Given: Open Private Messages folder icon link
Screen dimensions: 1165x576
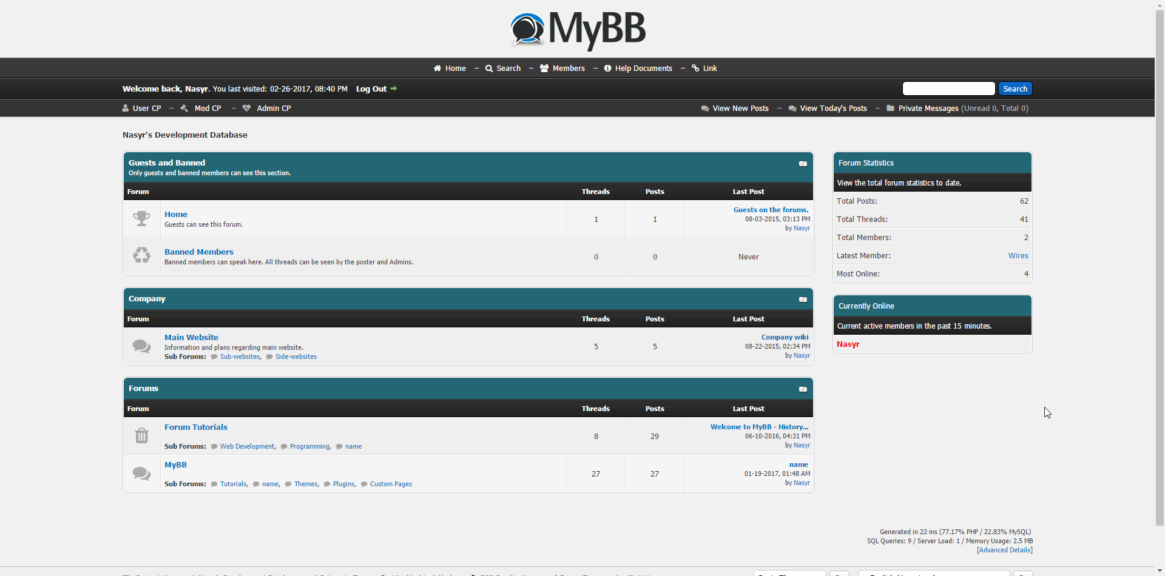Looking at the screenshot, I should tap(890, 109).
